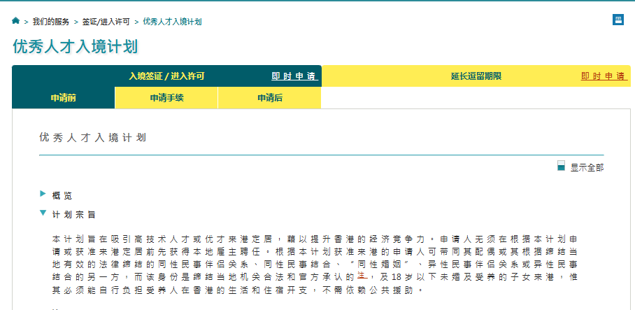Viewport: 635px width, 310px height.
Task: Click the 显示全部 label
Action: coord(587,168)
